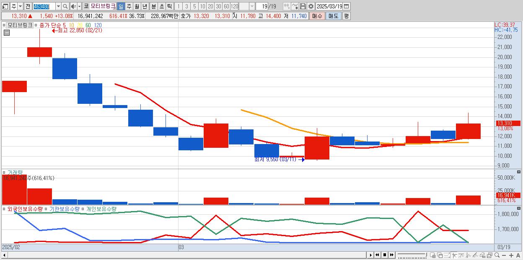Select the 년 yearly chart period
Screen dimensions: 523x260
click(145, 6)
